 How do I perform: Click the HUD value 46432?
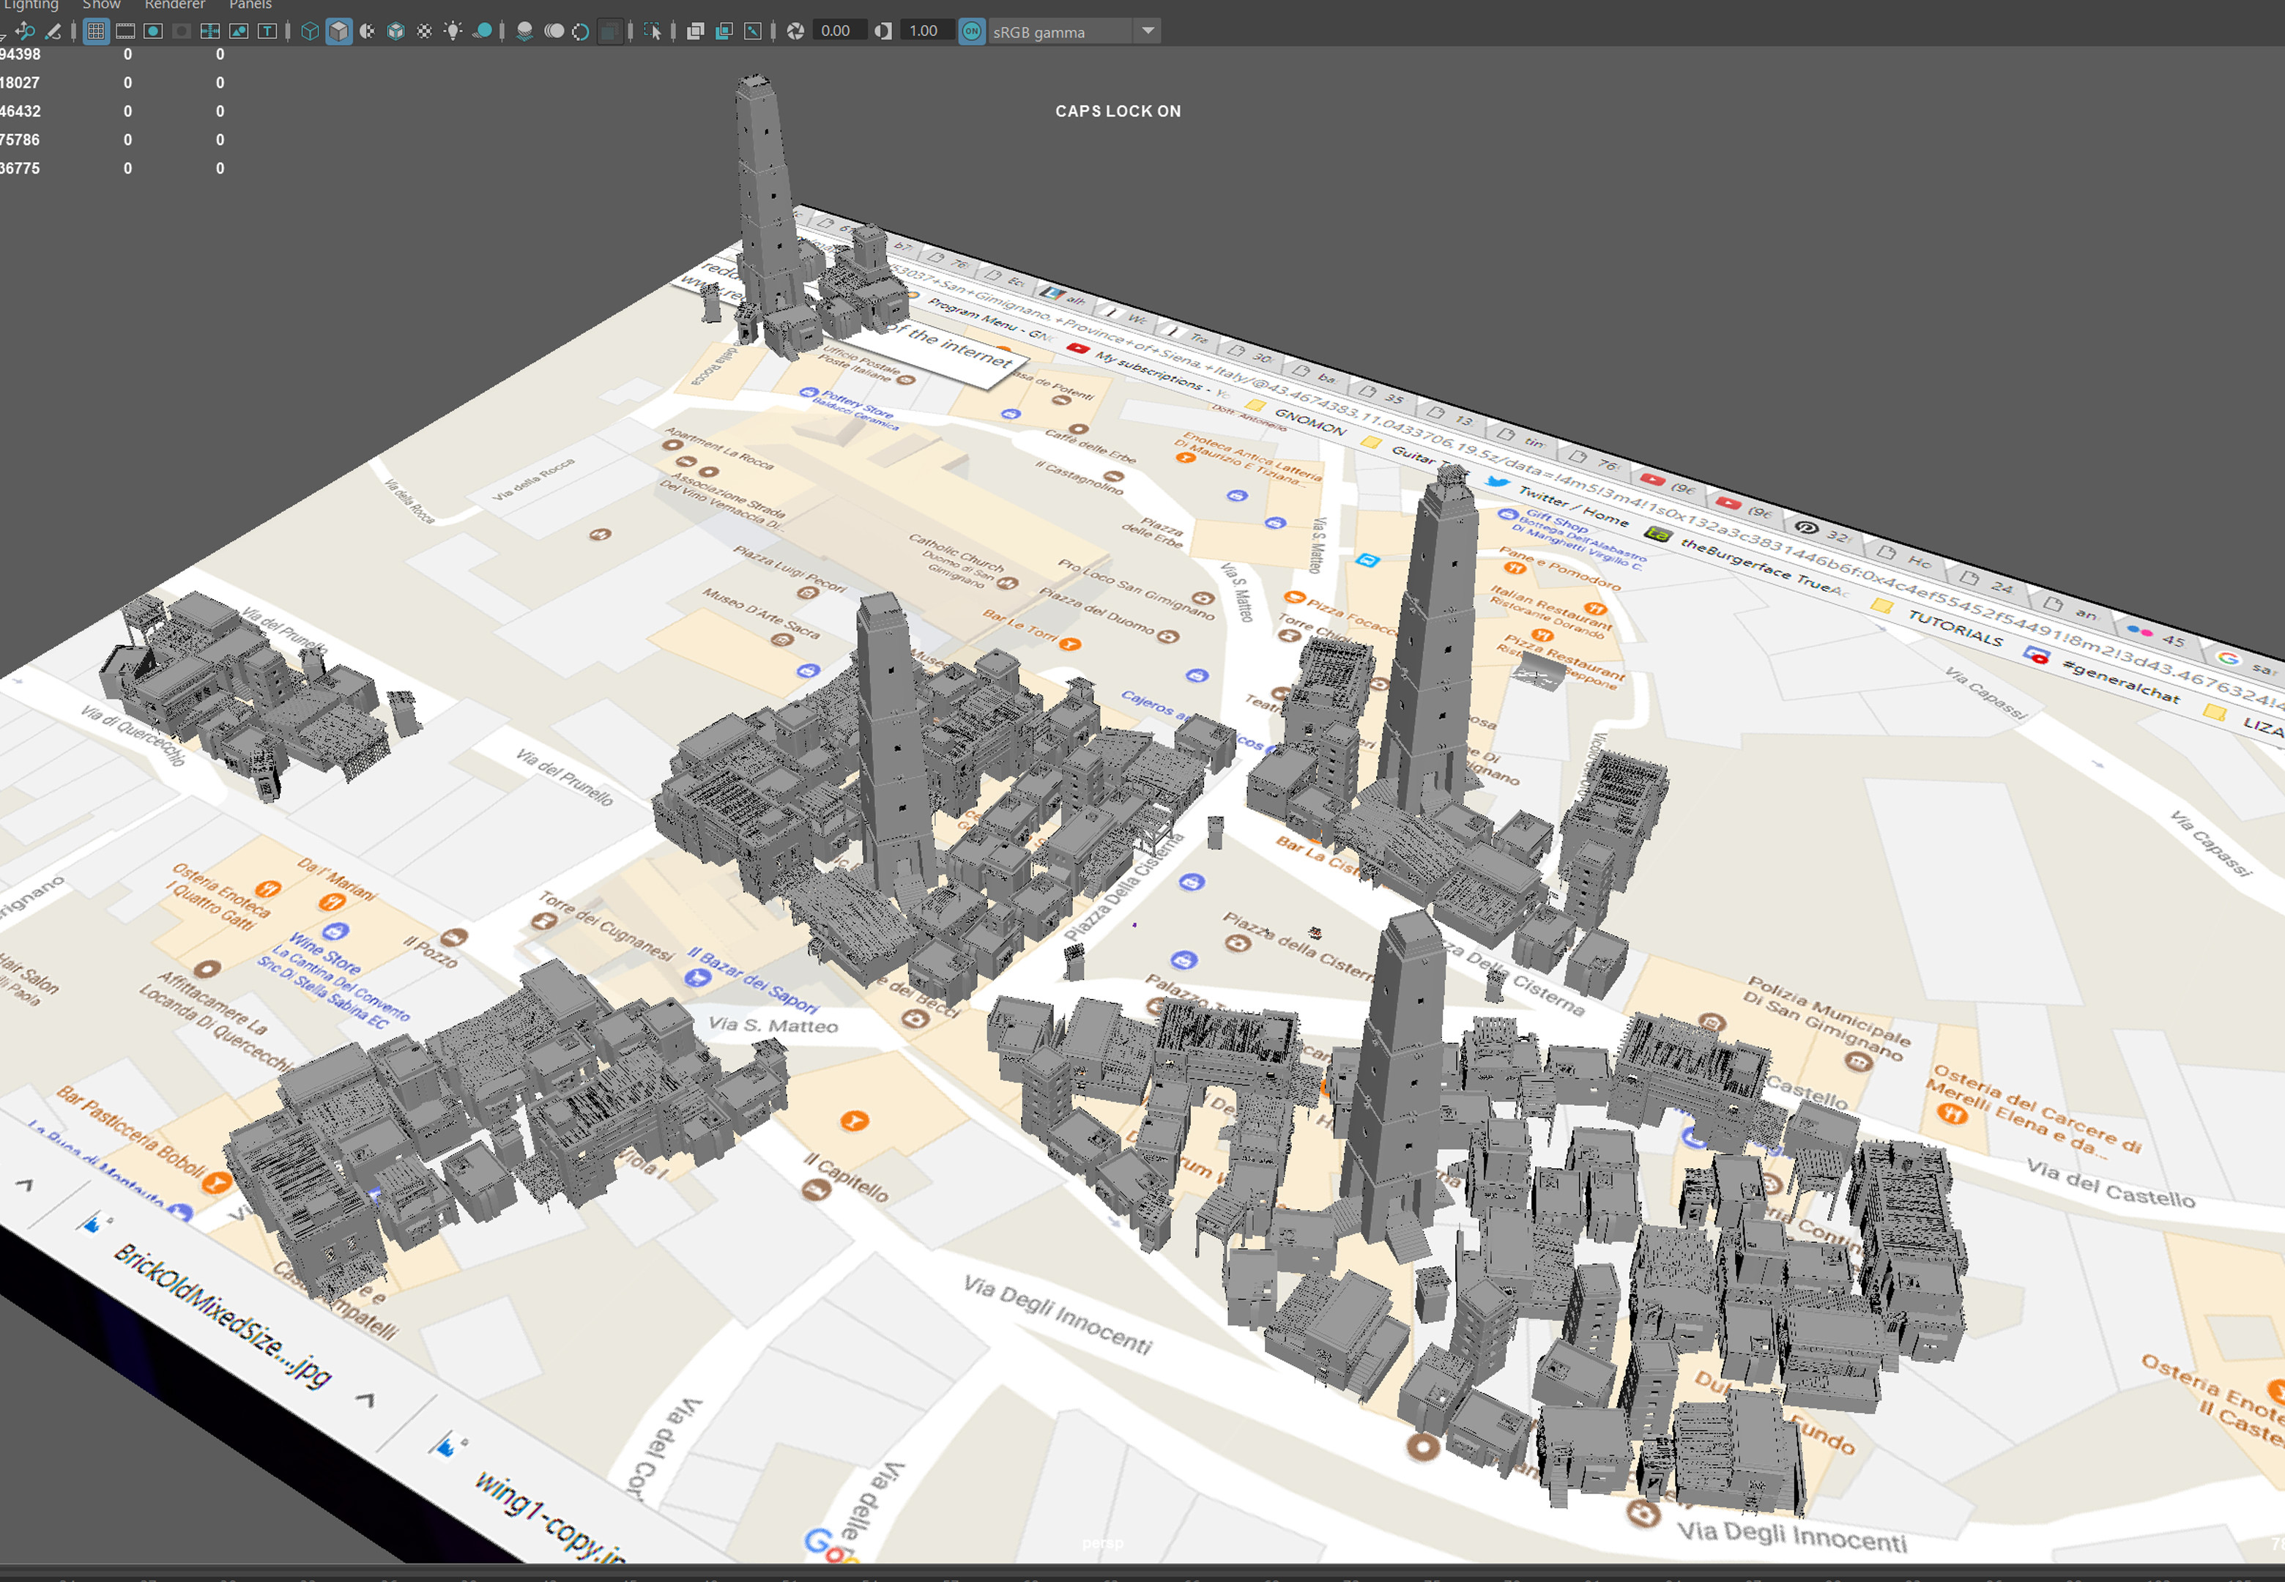tap(20, 112)
